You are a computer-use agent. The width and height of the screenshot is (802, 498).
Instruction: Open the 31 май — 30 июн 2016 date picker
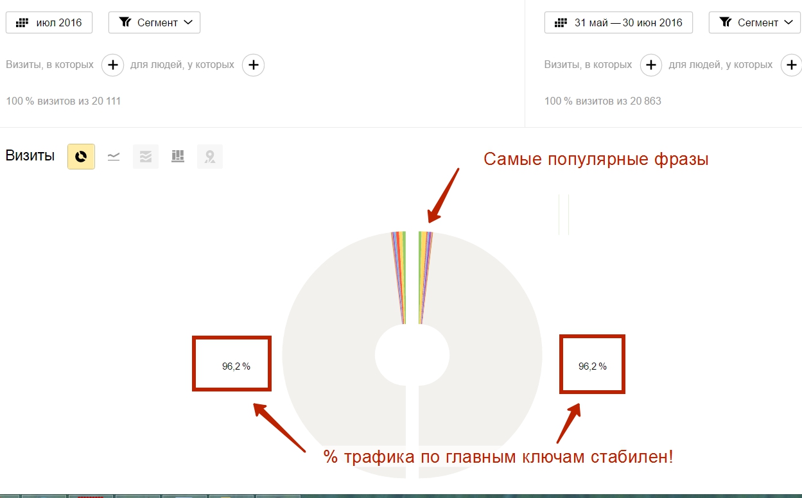tap(618, 22)
